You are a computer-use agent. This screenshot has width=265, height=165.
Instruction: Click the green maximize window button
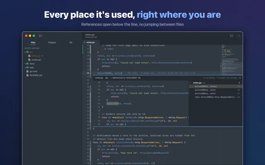34,36
